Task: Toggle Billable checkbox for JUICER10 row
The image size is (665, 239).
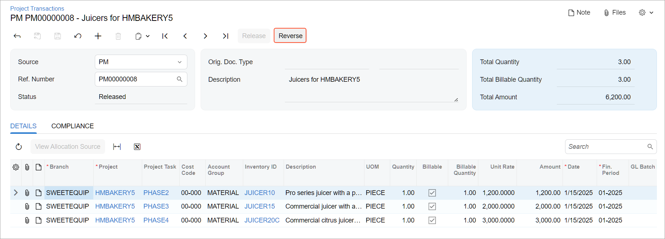Action: pos(432,193)
